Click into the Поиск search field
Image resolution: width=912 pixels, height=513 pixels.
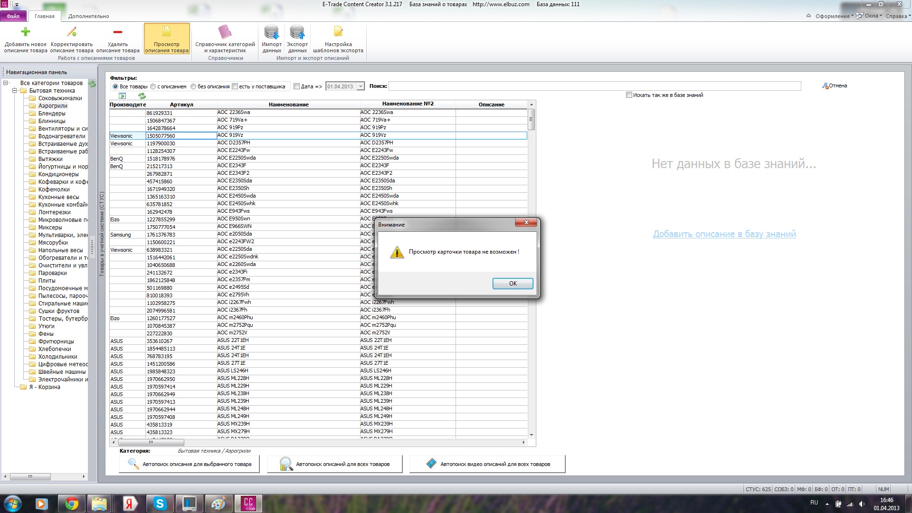595,86
